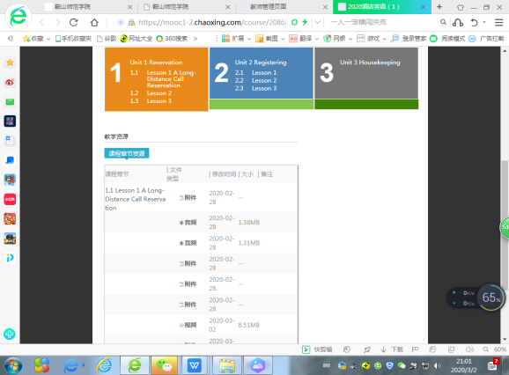Open 登录管家 login manager
This screenshot has height=375, width=509.
409,38
